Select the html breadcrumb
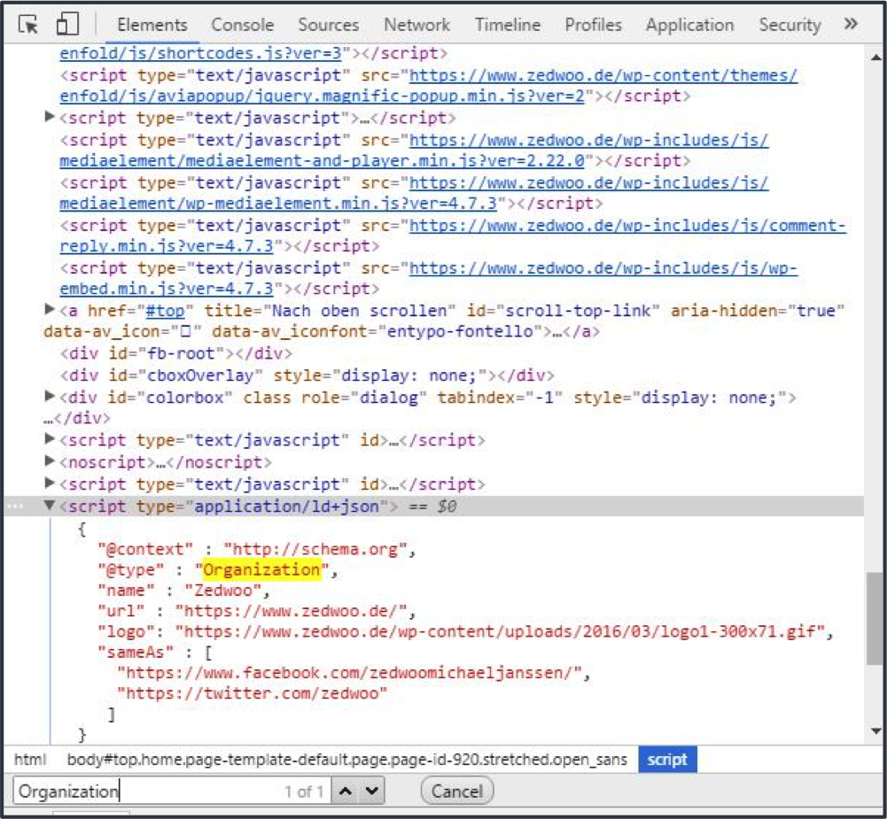This screenshot has width=887, height=819. 30,760
